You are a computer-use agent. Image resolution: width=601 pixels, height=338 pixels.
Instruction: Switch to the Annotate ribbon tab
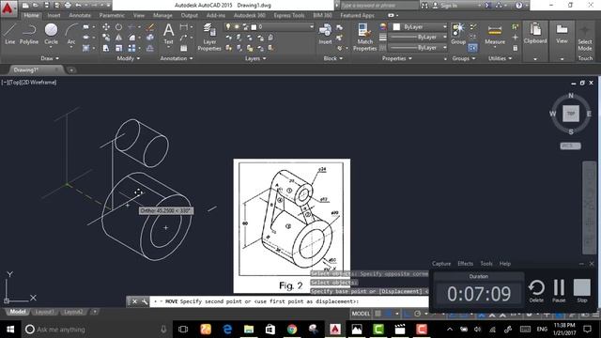[80, 15]
